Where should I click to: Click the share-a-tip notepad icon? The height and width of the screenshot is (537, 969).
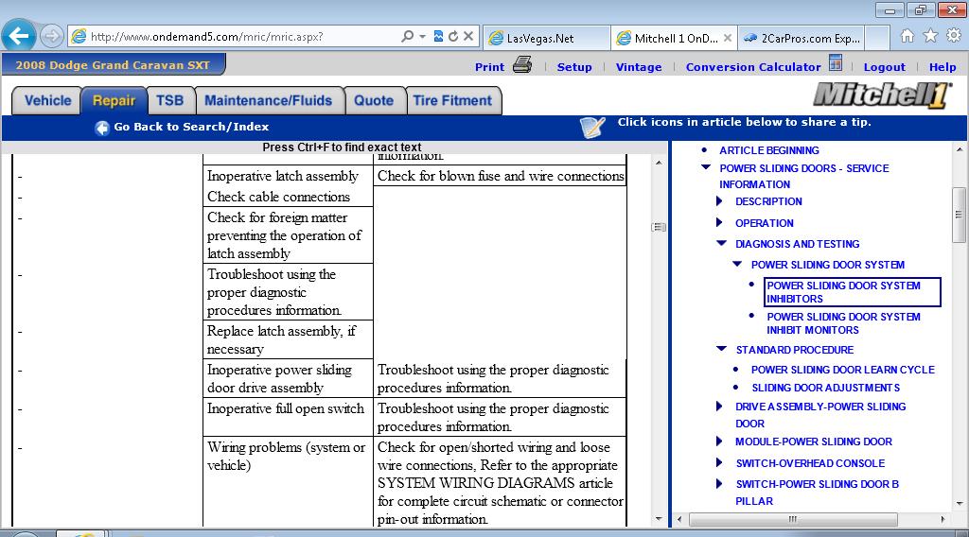click(592, 127)
